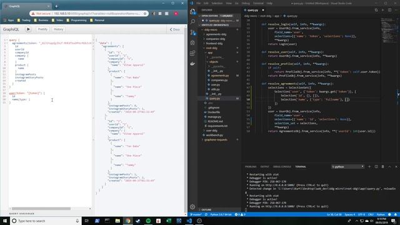Click the Query Variables bar in GraphiQL
Viewport: 400px width, 225px height.
[x=22, y=214]
